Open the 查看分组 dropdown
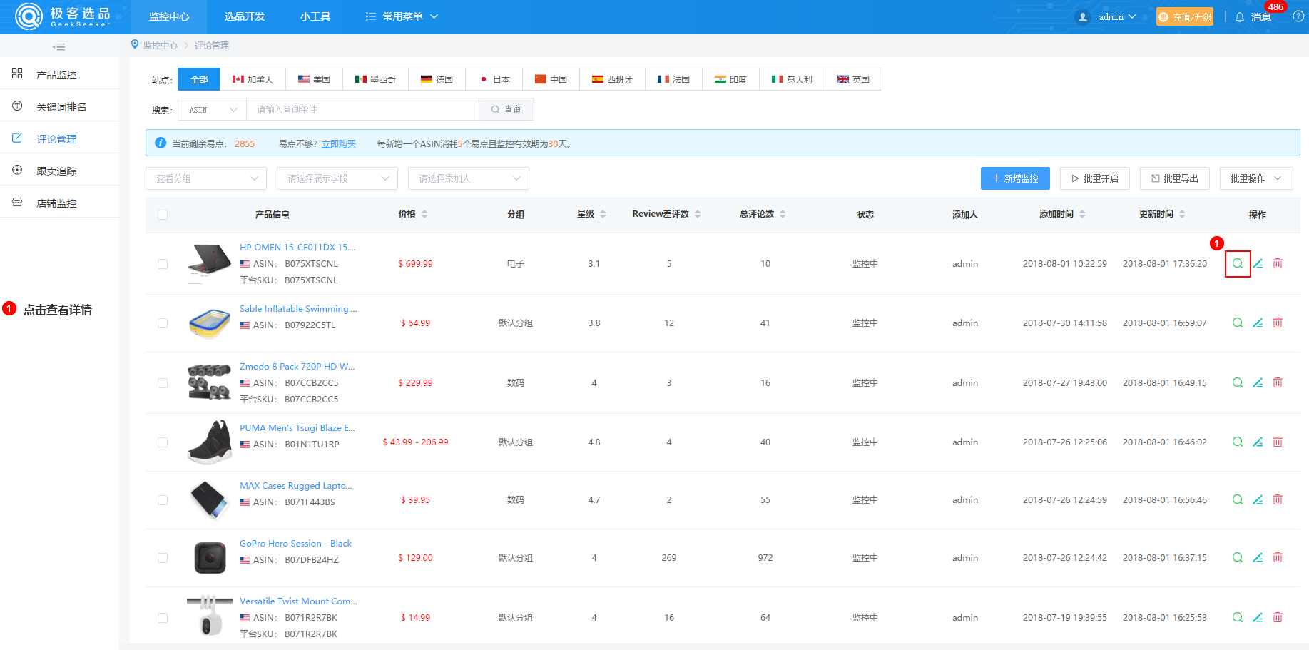 click(206, 178)
